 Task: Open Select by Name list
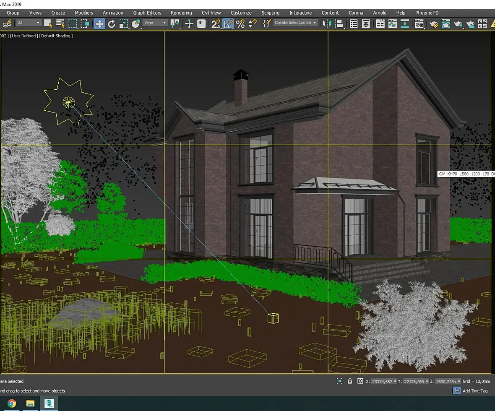click(x=60, y=23)
